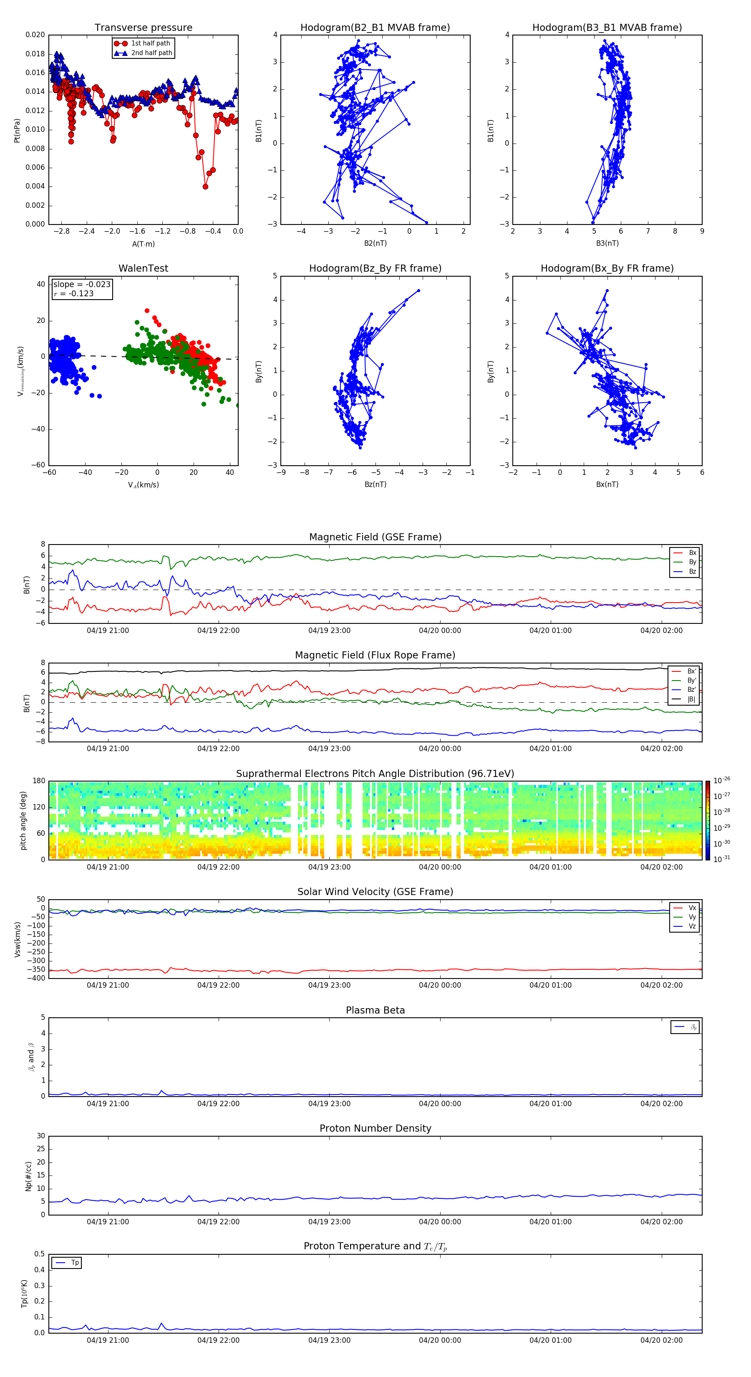Click the '|B|' legend entry in Flux Rope panel
Viewport: 751px width, 1377px height.
(684, 699)
